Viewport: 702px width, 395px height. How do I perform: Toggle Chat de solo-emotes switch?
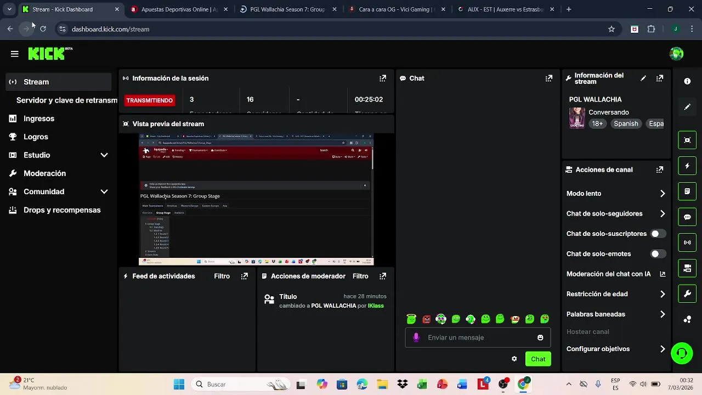[658, 254]
